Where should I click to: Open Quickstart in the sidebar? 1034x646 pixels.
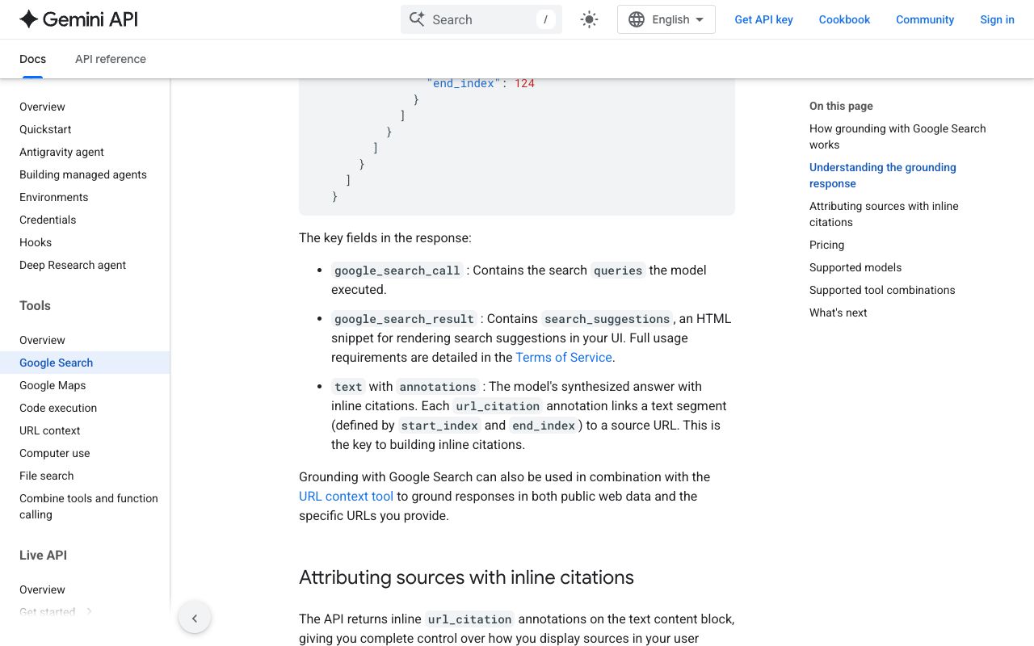point(45,129)
